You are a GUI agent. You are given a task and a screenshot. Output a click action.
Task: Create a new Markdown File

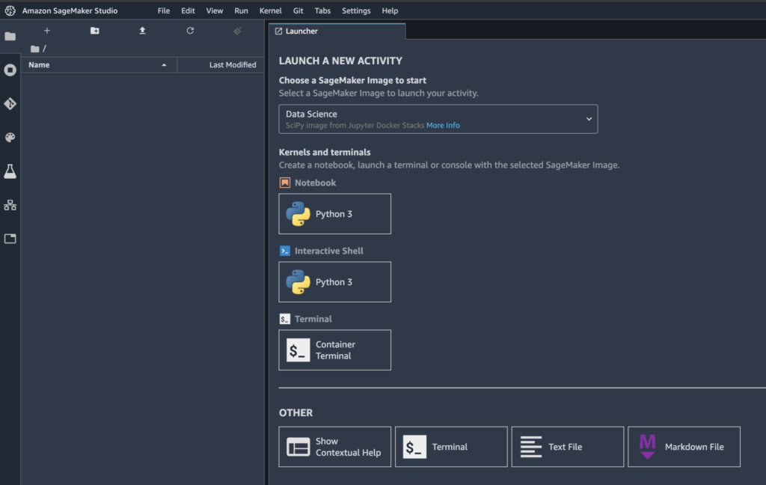(x=684, y=446)
